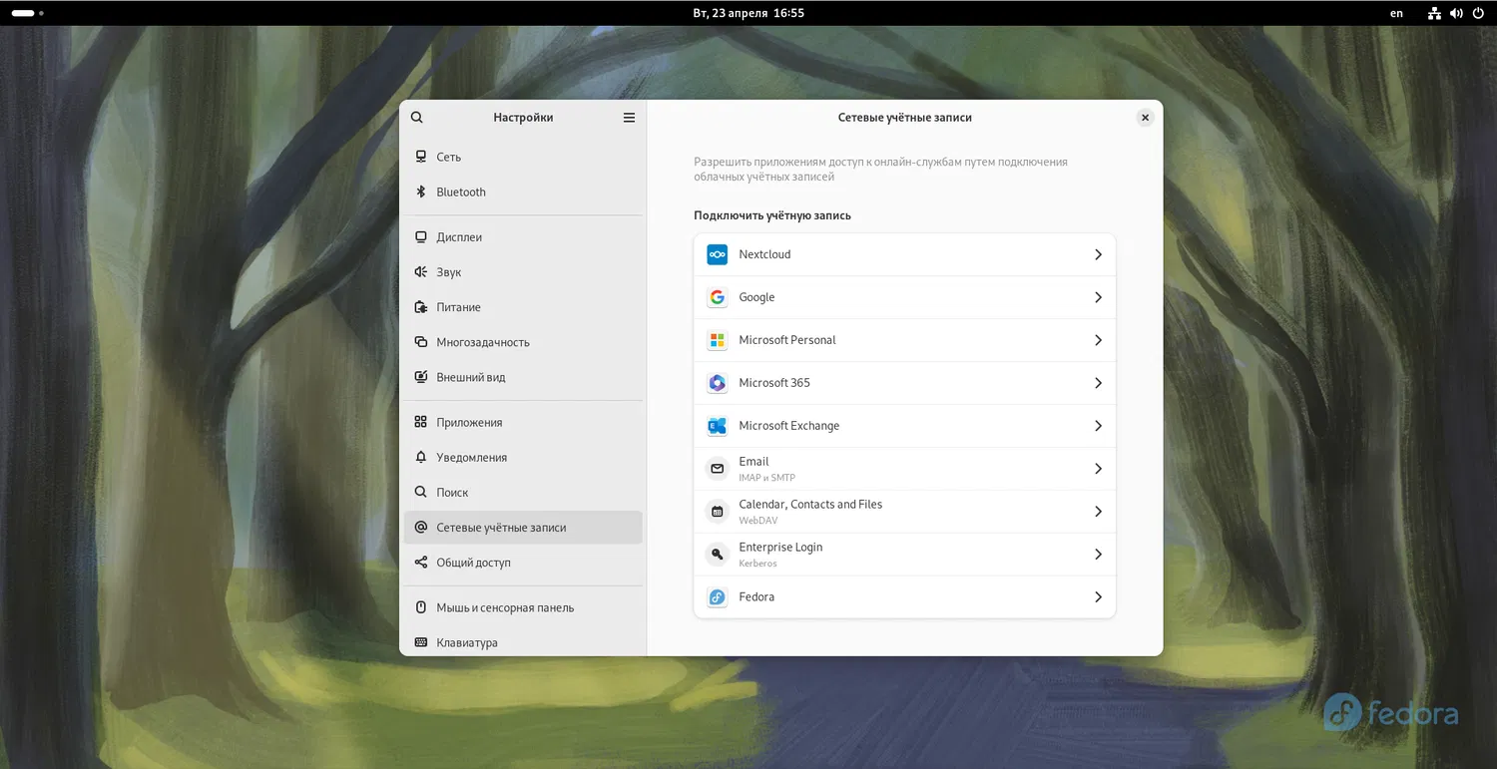This screenshot has height=769, width=1497.
Task: Click the Питание label in sidebar
Action: (x=458, y=307)
